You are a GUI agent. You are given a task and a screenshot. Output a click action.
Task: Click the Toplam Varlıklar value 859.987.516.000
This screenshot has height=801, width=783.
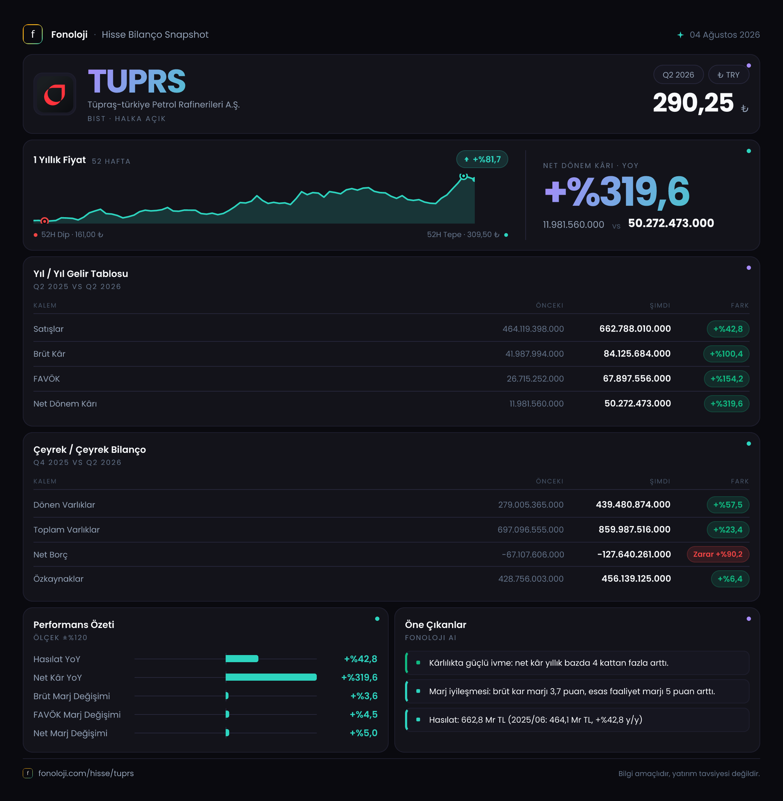click(635, 529)
